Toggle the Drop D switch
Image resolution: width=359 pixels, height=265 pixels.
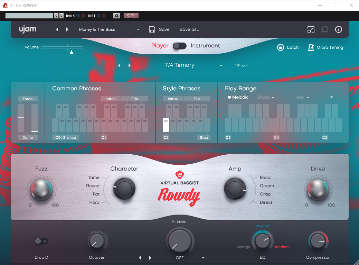[x=41, y=241]
